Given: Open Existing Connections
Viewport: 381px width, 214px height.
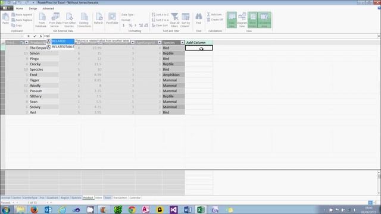Looking at the screenshot, I should pyautogui.click(x=84, y=20).
